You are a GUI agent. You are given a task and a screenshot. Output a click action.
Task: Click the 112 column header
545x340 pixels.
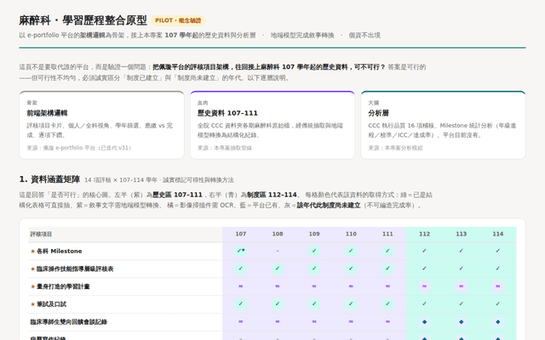coord(424,234)
